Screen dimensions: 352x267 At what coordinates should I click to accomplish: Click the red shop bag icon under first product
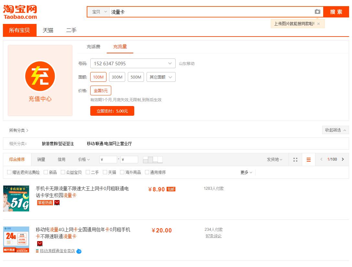pyautogui.click(x=56, y=202)
